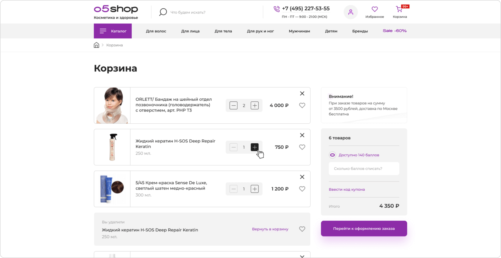Toggle favorite heart for Крем-краска Sense De Luxe
The image size is (501, 258).
coord(302,189)
